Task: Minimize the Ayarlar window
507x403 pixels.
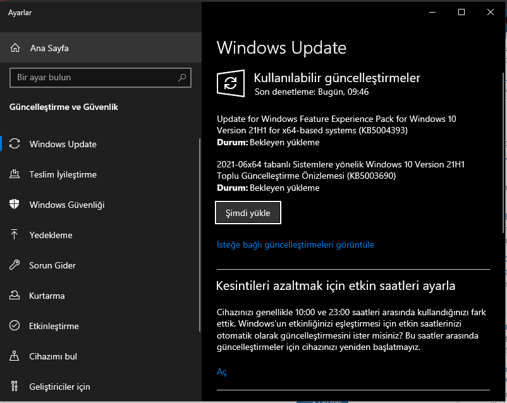Action: point(432,12)
